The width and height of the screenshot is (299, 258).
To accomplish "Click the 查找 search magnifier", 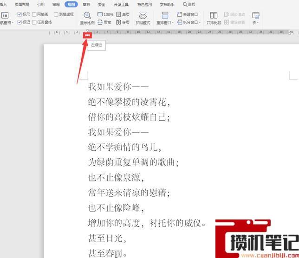I will (185, 4).
